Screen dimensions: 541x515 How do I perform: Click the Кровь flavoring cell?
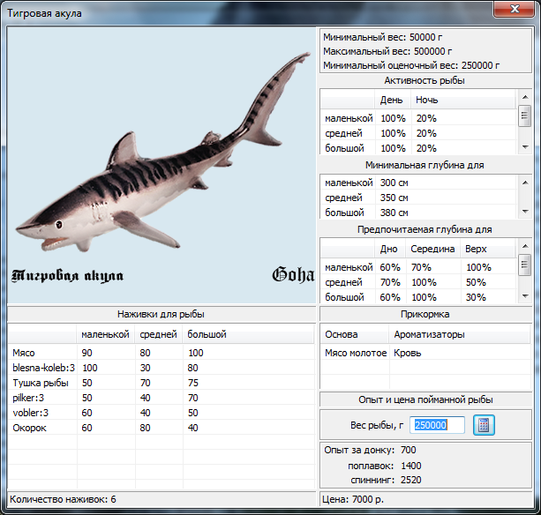(408, 353)
